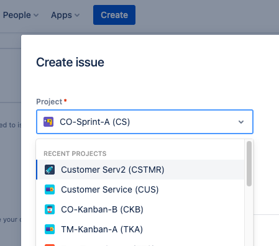
Task: Click the Customer Serv2 rocket icon
Action: pos(50,170)
